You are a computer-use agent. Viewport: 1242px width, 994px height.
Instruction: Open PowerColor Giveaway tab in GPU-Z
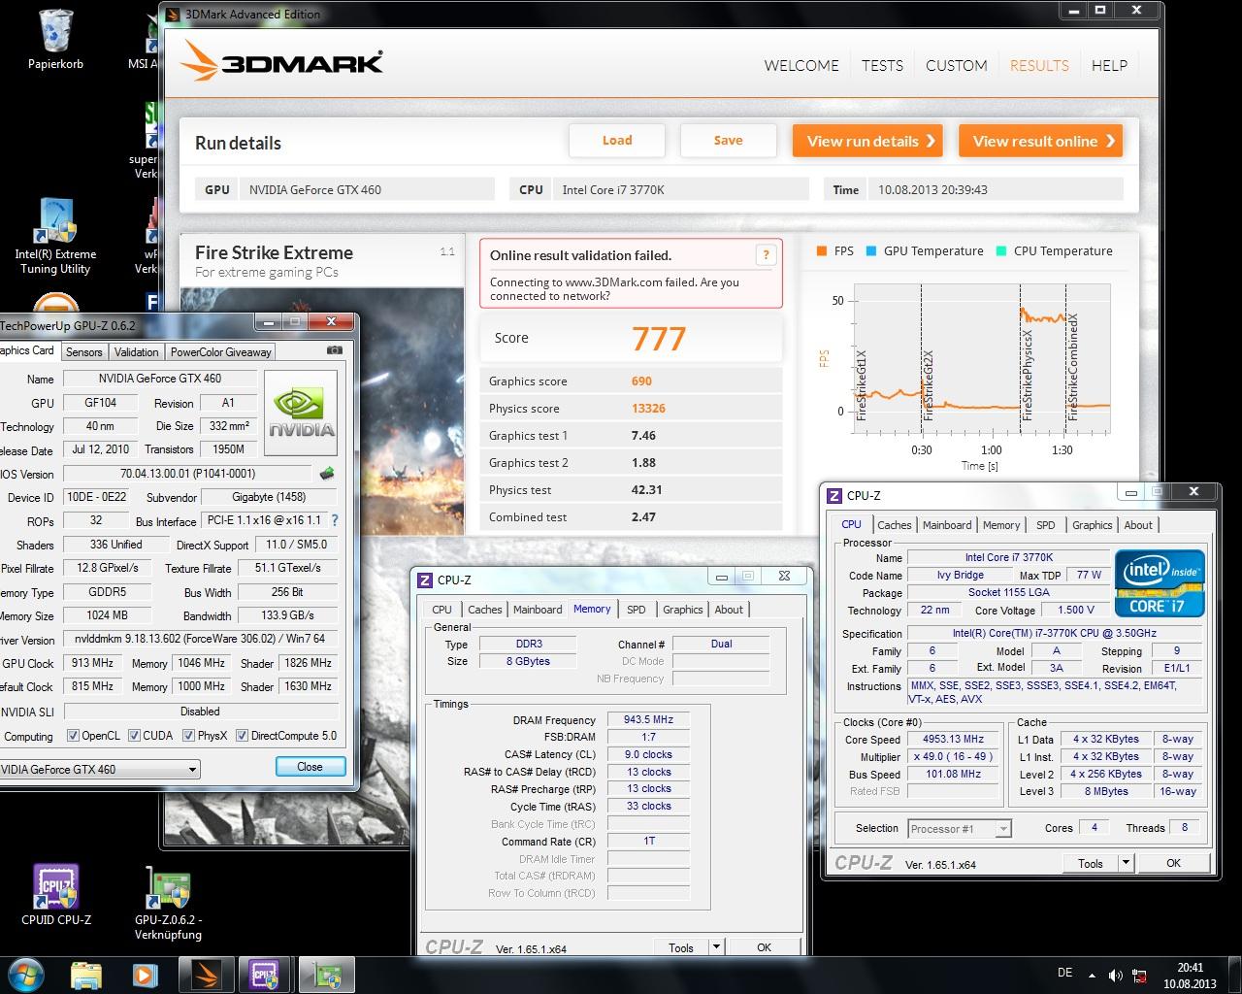221,352
